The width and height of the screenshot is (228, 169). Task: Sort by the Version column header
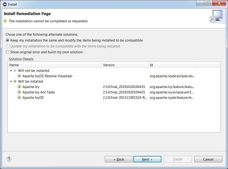coord(125,65)
